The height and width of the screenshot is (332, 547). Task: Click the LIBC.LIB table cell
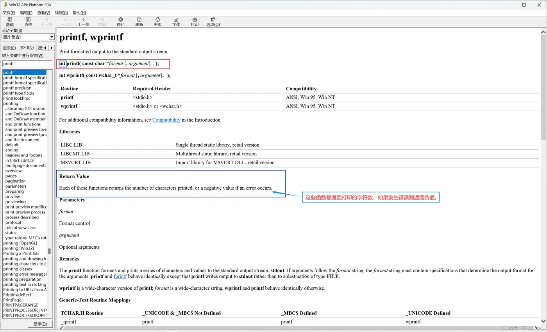(x=72, y=145)
